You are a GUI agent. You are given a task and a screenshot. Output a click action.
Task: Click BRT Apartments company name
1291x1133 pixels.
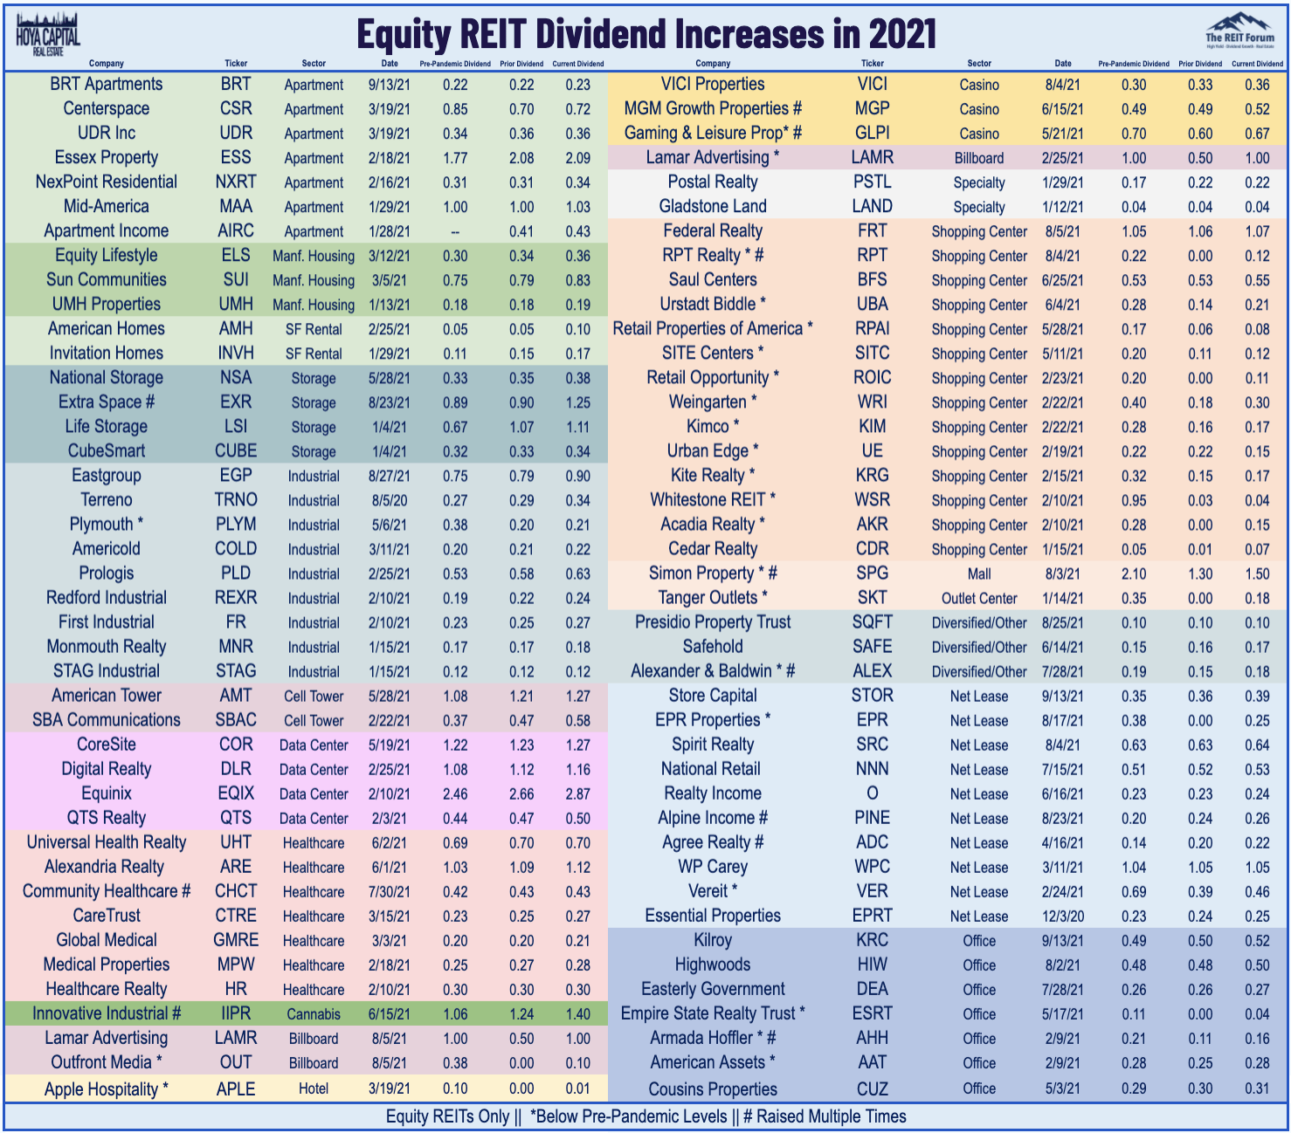click(x=107, y=84)
